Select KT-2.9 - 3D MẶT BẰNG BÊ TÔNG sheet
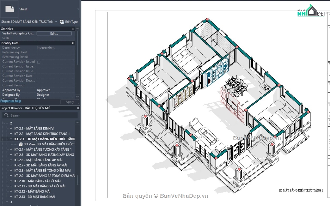The image size is (330, 206). click(x=45, y=176)
